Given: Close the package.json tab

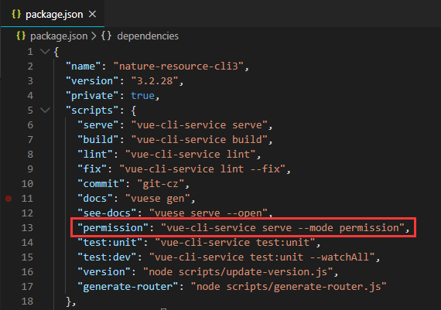Looking at the screenshot, I should 92,14.
